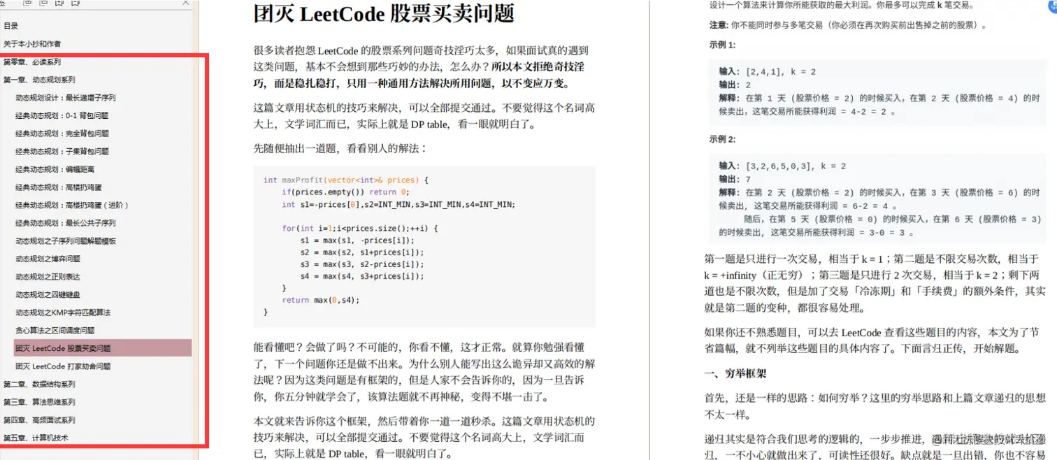1057x460 pixels.
Task: Jump to 动态规划之博弈问题
Action: coord(48,259)
